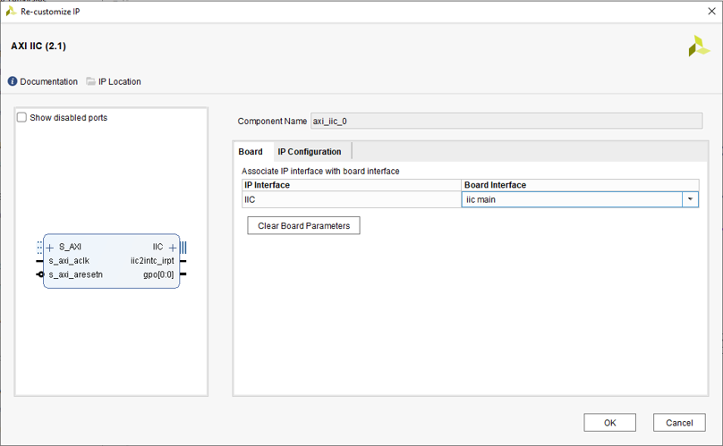Open the Board Interface dropdown arrow
The width and height of the screenshot is (723, 446).
point(690,199)
